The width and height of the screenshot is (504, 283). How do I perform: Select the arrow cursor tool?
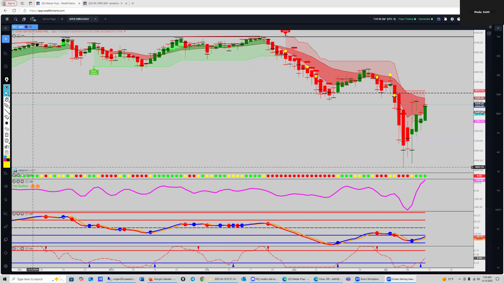(x=7, y=94)
